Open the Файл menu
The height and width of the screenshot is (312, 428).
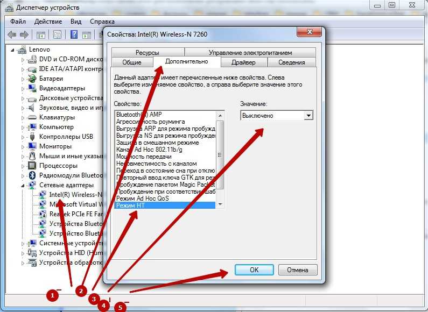coord(18,22)
